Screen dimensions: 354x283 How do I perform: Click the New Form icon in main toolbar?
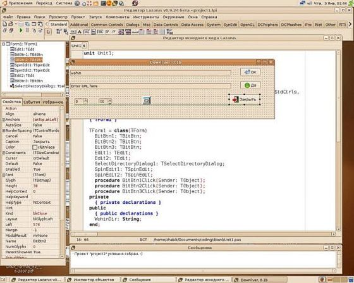pyautogui.click(x=34, y=24)
